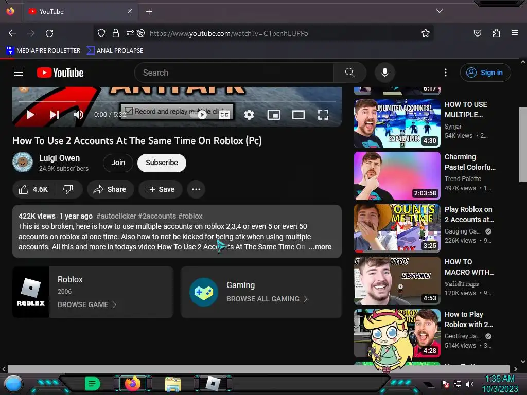List all tabs dropdown arrow
The width and height of the screenshot is (527, 395).
coord(440,11)
